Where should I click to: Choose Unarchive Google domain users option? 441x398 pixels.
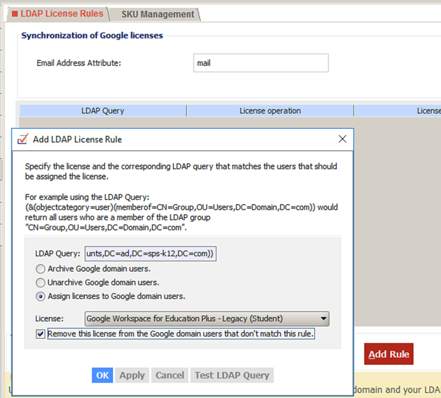pyautogui.click(x=41, y=282)
